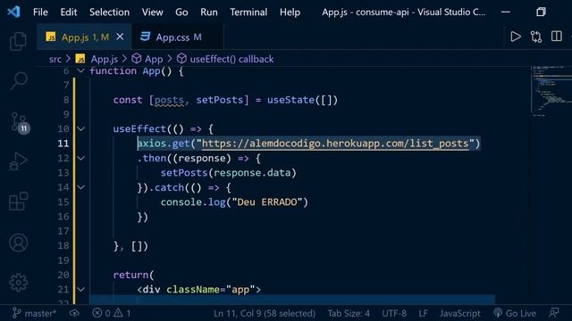Viewport: 572px width, 321px height.
Task: Open the Search view in activity bar
Action: [18, 81]
